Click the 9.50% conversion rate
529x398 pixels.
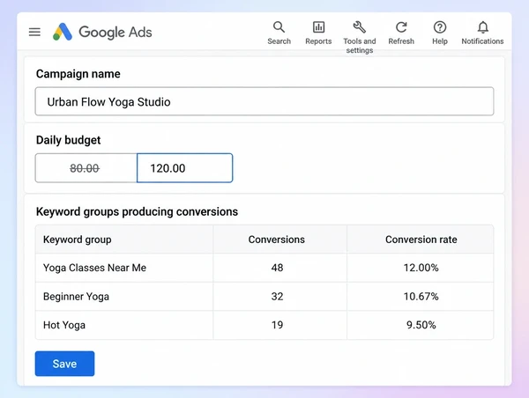pyautogui.click(x=421, y=325)
